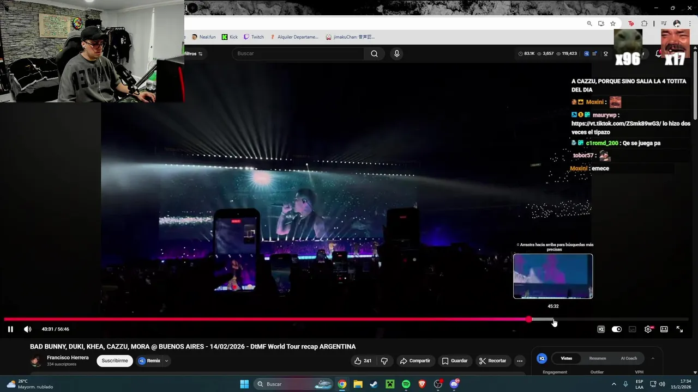698x392 pixels.
Task: Enter fullscreen mode
Action: tap(679, 329)
